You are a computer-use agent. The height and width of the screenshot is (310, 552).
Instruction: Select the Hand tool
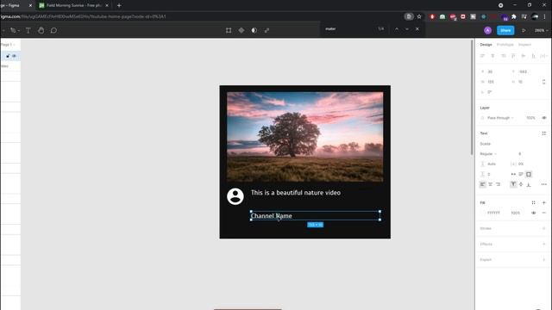(41, 31)
